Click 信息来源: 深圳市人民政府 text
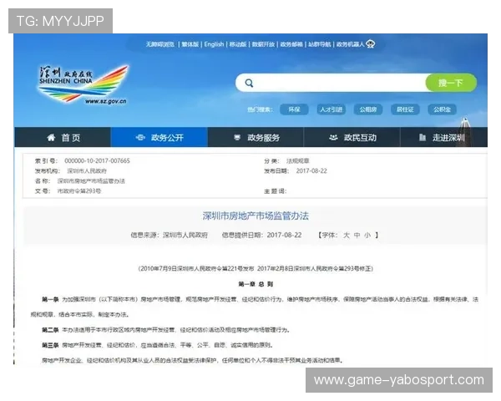This screenshot has width=501, height=401. tap(169, 236)
